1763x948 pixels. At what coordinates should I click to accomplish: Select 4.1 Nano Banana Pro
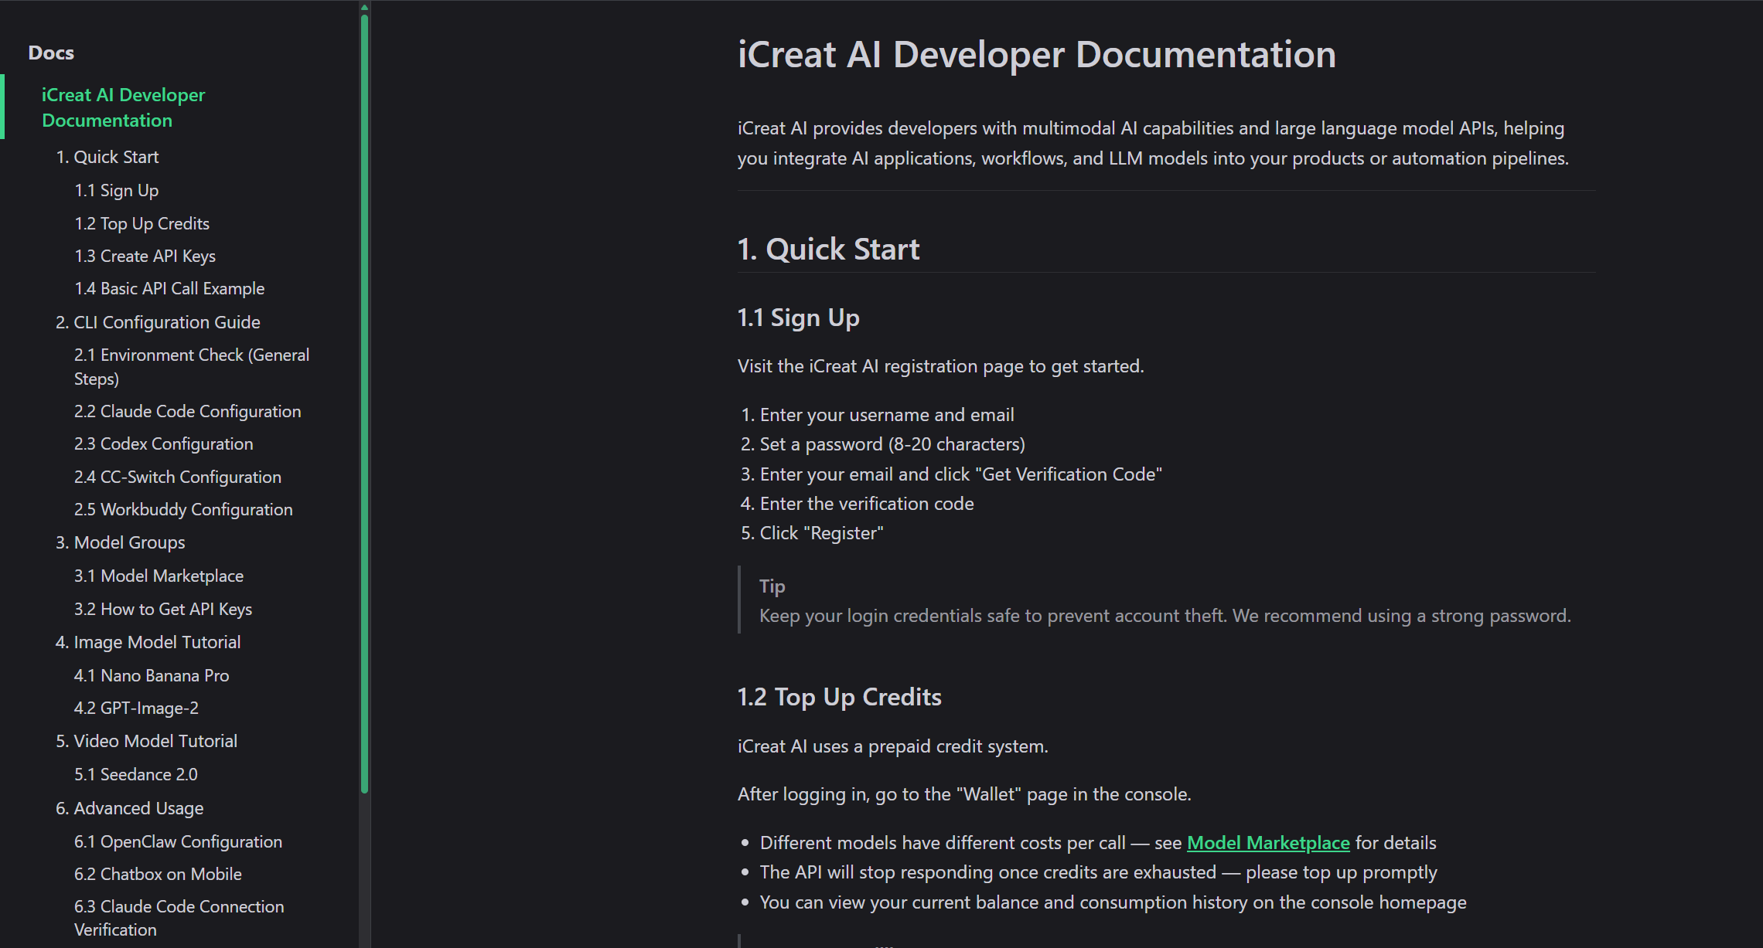tap(152, 675)
